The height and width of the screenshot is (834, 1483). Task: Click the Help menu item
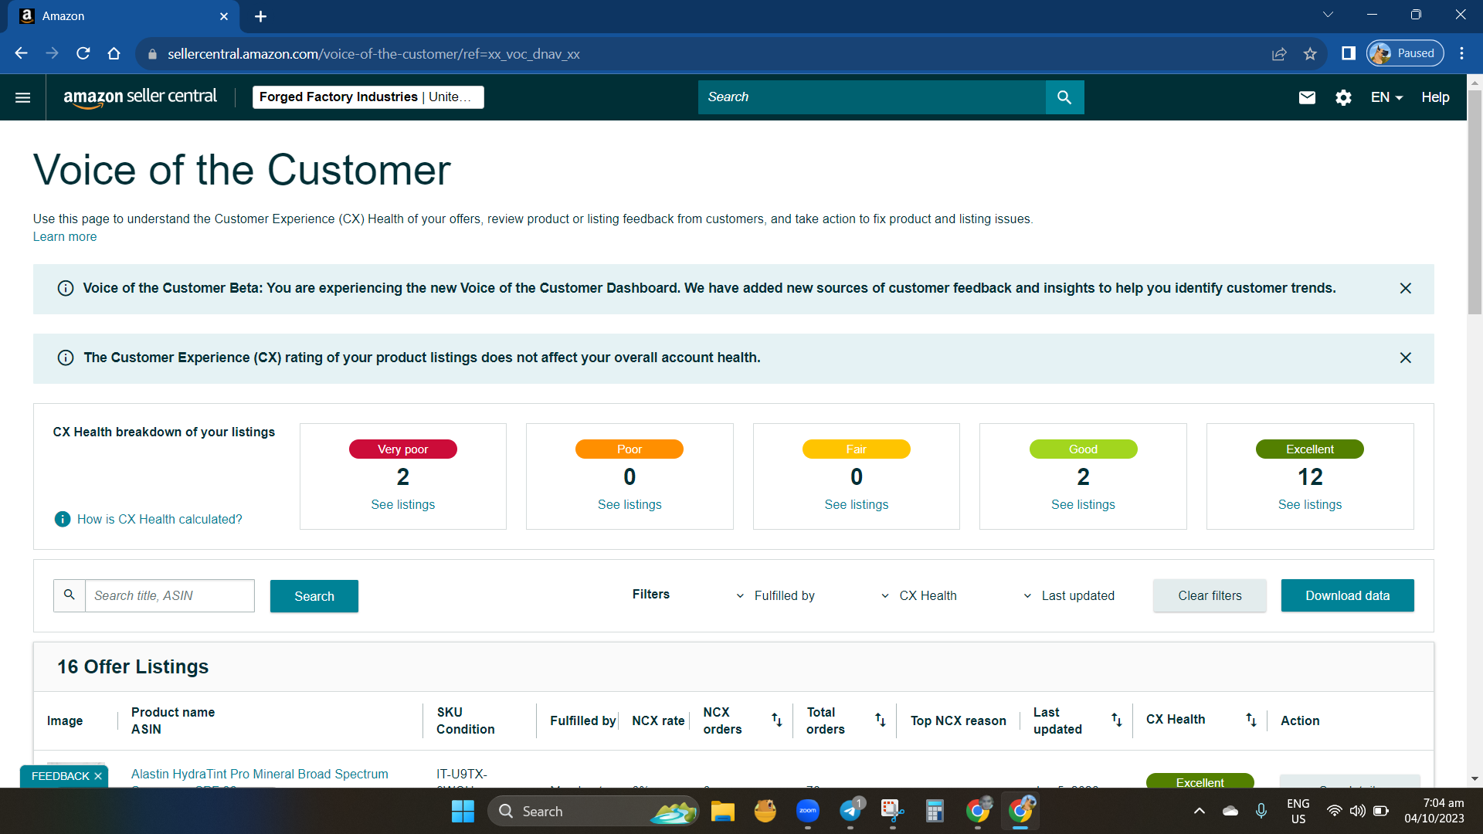tap(1435, 97)
